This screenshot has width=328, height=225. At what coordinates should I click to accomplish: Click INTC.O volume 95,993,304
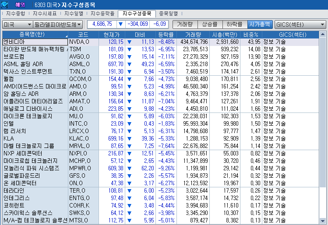tap(196, 123)
